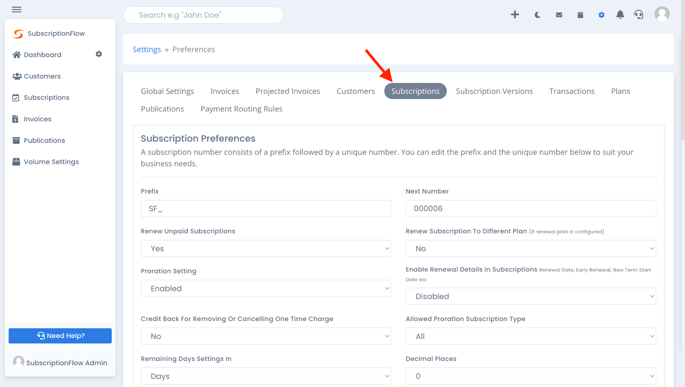Click the plus add-new icon in header
Image resolution: width=685 pixels, height=387 pixels.
(515, 15)
